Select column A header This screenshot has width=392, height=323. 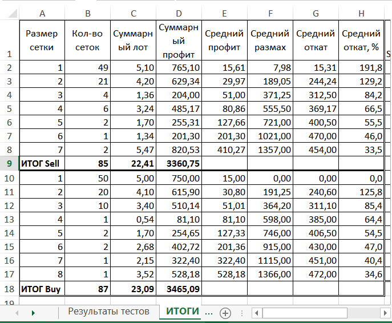coord(42,14)
